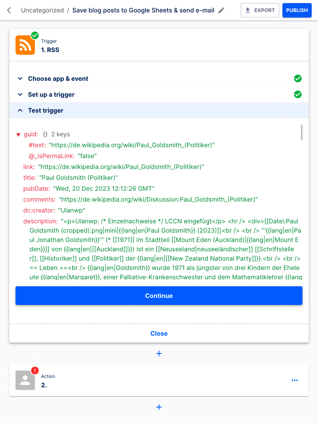Open the Uncategorized folder breadcrumb
The width and height of the screenshot is (318, 423).
42,10
